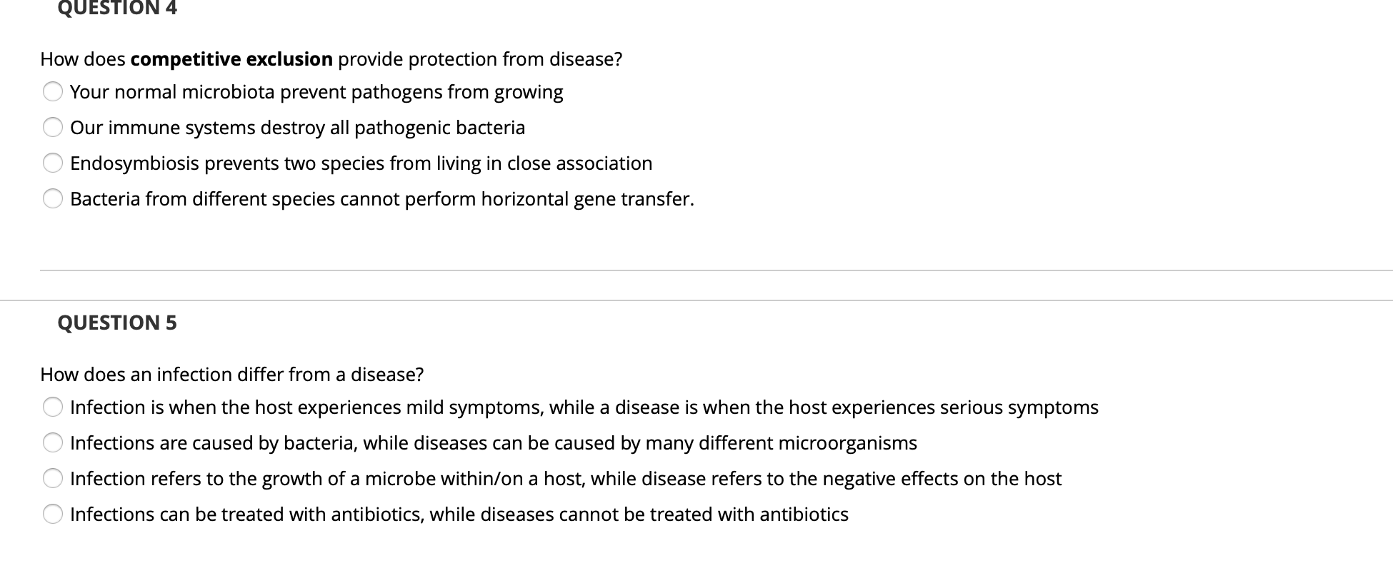
Task: Click the QUESTION 5 heading
Action: click(117, 323)
